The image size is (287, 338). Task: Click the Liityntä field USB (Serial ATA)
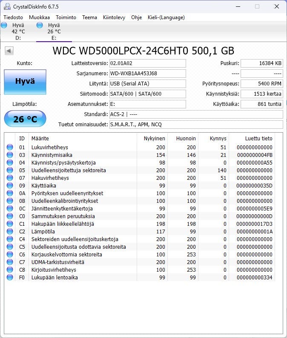[x=147, y=83]
